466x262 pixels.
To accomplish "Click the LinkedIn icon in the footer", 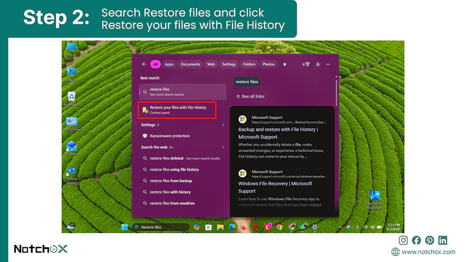I will tap(443, 240).
